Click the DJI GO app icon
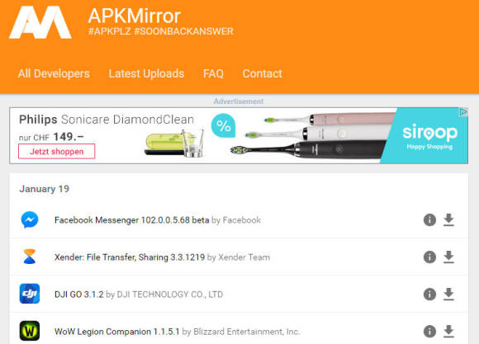 coord(30,294)
